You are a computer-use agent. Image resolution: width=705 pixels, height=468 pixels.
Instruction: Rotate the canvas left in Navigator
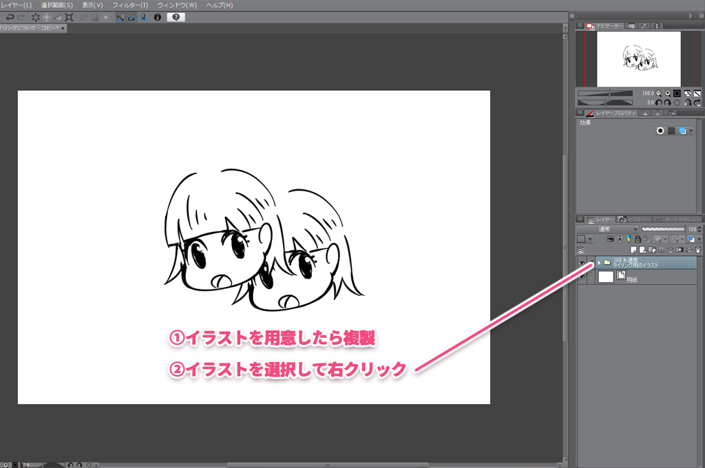(x=659, y=102)
